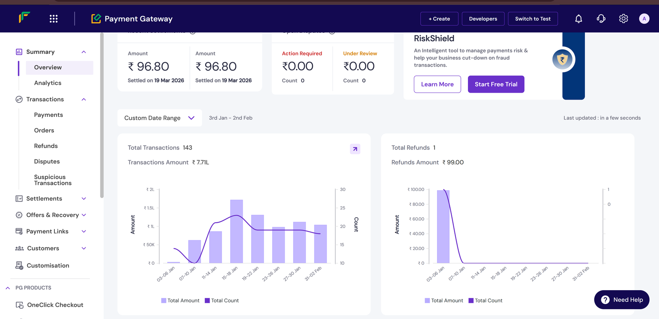Click the Need Help button
Image resolution: width=659 pixels, height=319 pixels.
coord(622,300)
